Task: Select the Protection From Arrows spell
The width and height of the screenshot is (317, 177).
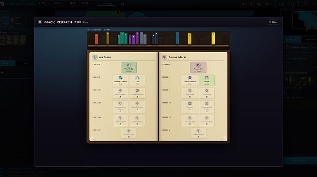Action: coord(120,107)
